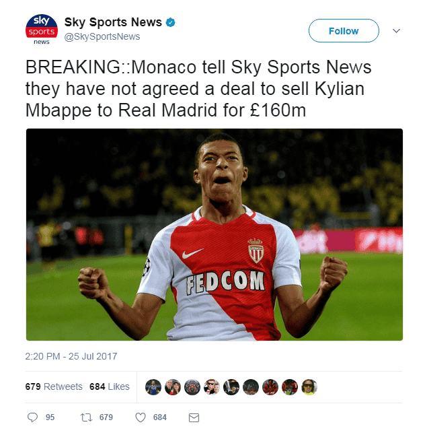View the 679 Retweets list

[x=54, y=386]
